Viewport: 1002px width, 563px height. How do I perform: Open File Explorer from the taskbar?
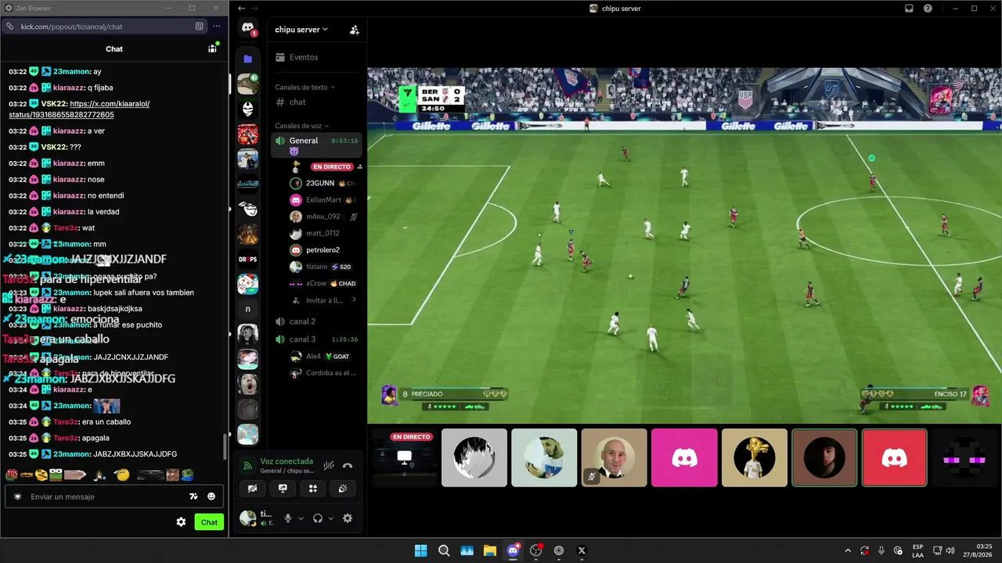coord(490,550)
